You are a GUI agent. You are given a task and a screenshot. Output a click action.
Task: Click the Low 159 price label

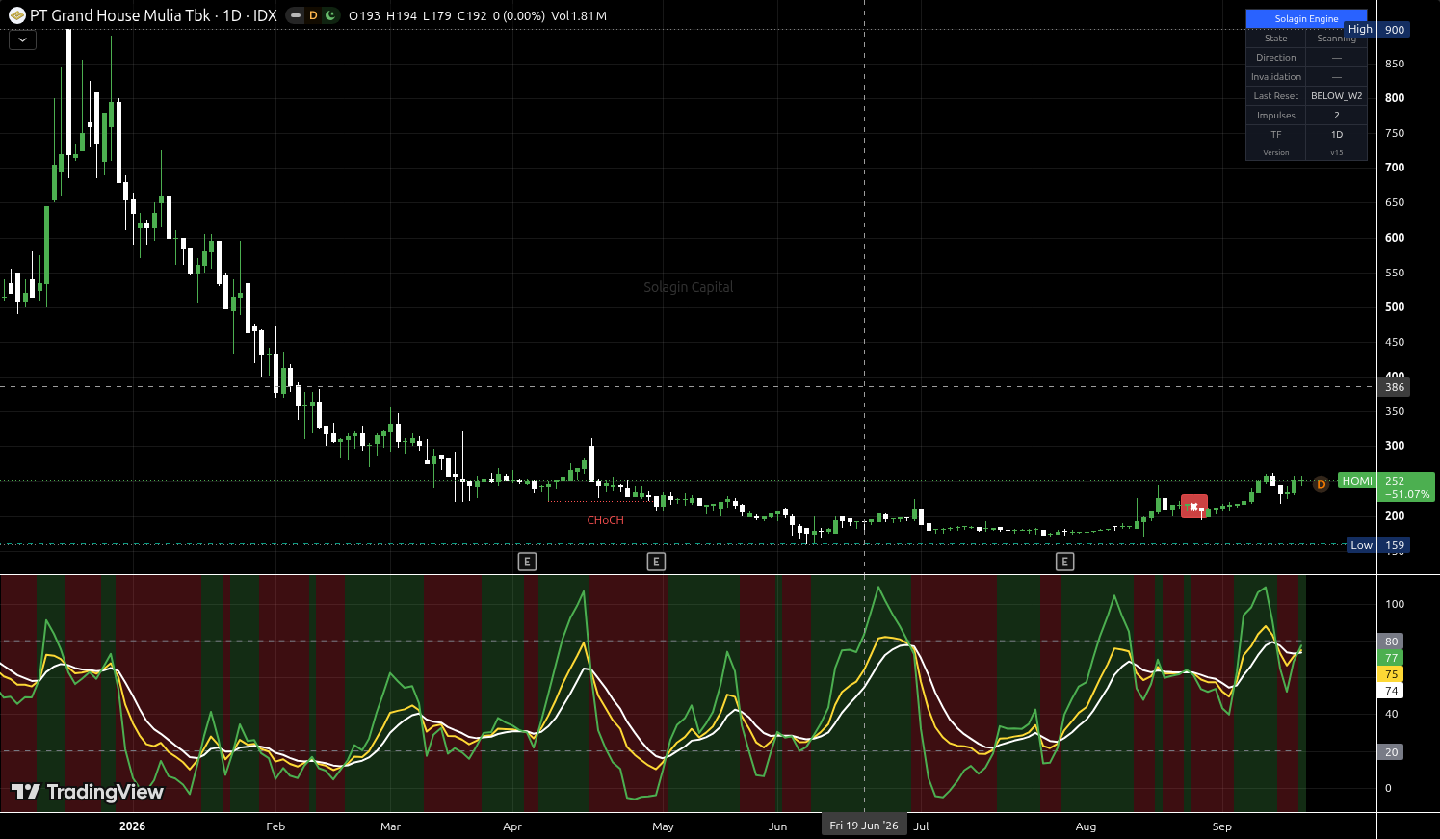click(1377, 545)
